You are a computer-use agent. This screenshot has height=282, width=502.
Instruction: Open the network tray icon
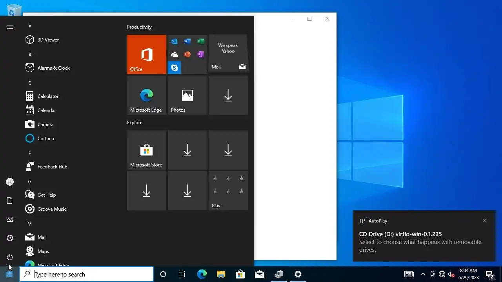[442, 274]
